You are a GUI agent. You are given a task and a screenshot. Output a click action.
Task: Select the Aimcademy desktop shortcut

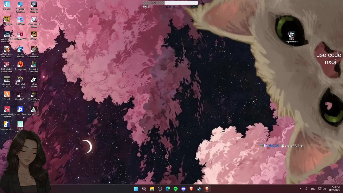point(34,111)
